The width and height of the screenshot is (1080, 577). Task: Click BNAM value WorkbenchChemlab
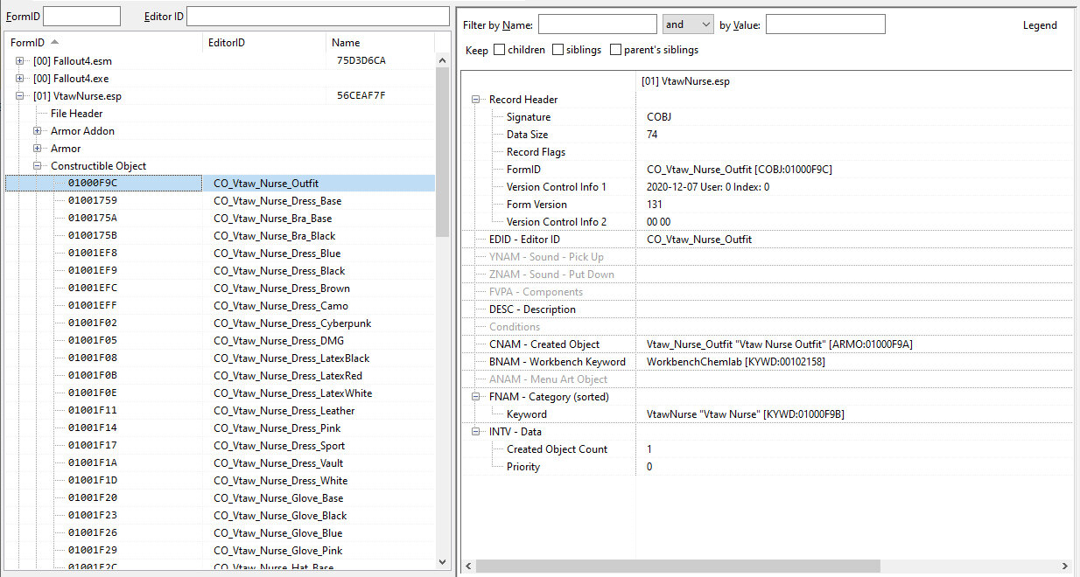[x=735, y=362]
